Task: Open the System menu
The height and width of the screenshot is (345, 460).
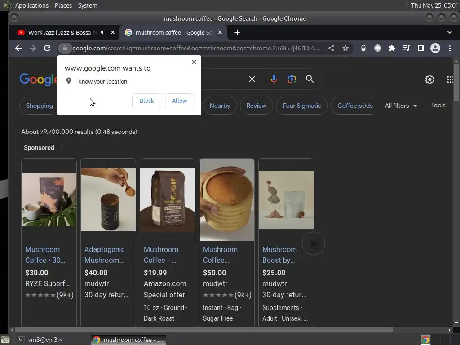Action: 88,5
